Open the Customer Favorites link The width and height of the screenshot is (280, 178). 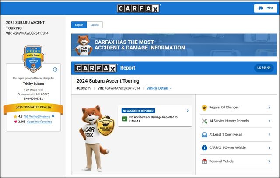(x=39, y=122)
